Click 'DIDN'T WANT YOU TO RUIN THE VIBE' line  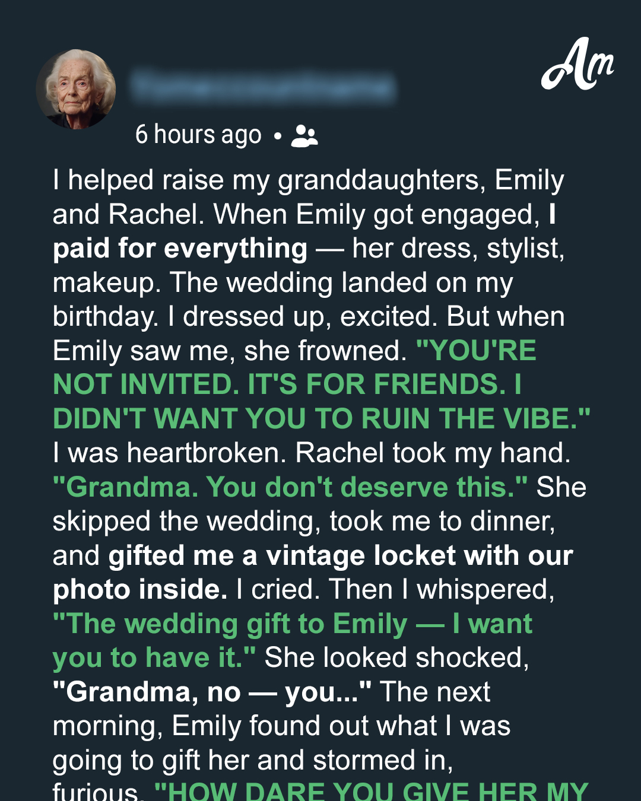[x=321, y=419]
